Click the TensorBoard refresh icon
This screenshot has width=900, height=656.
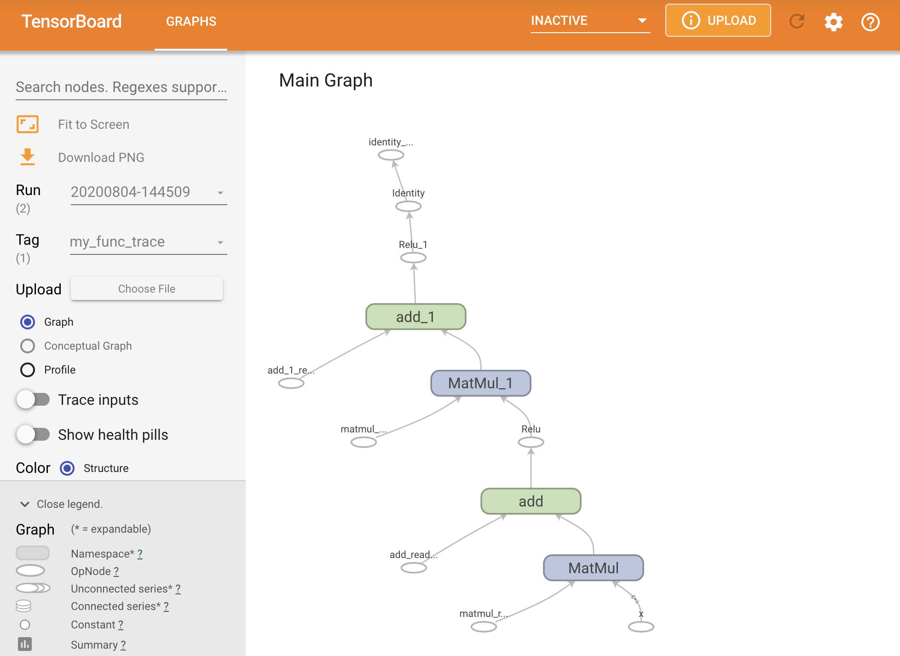tap(797, 21)
